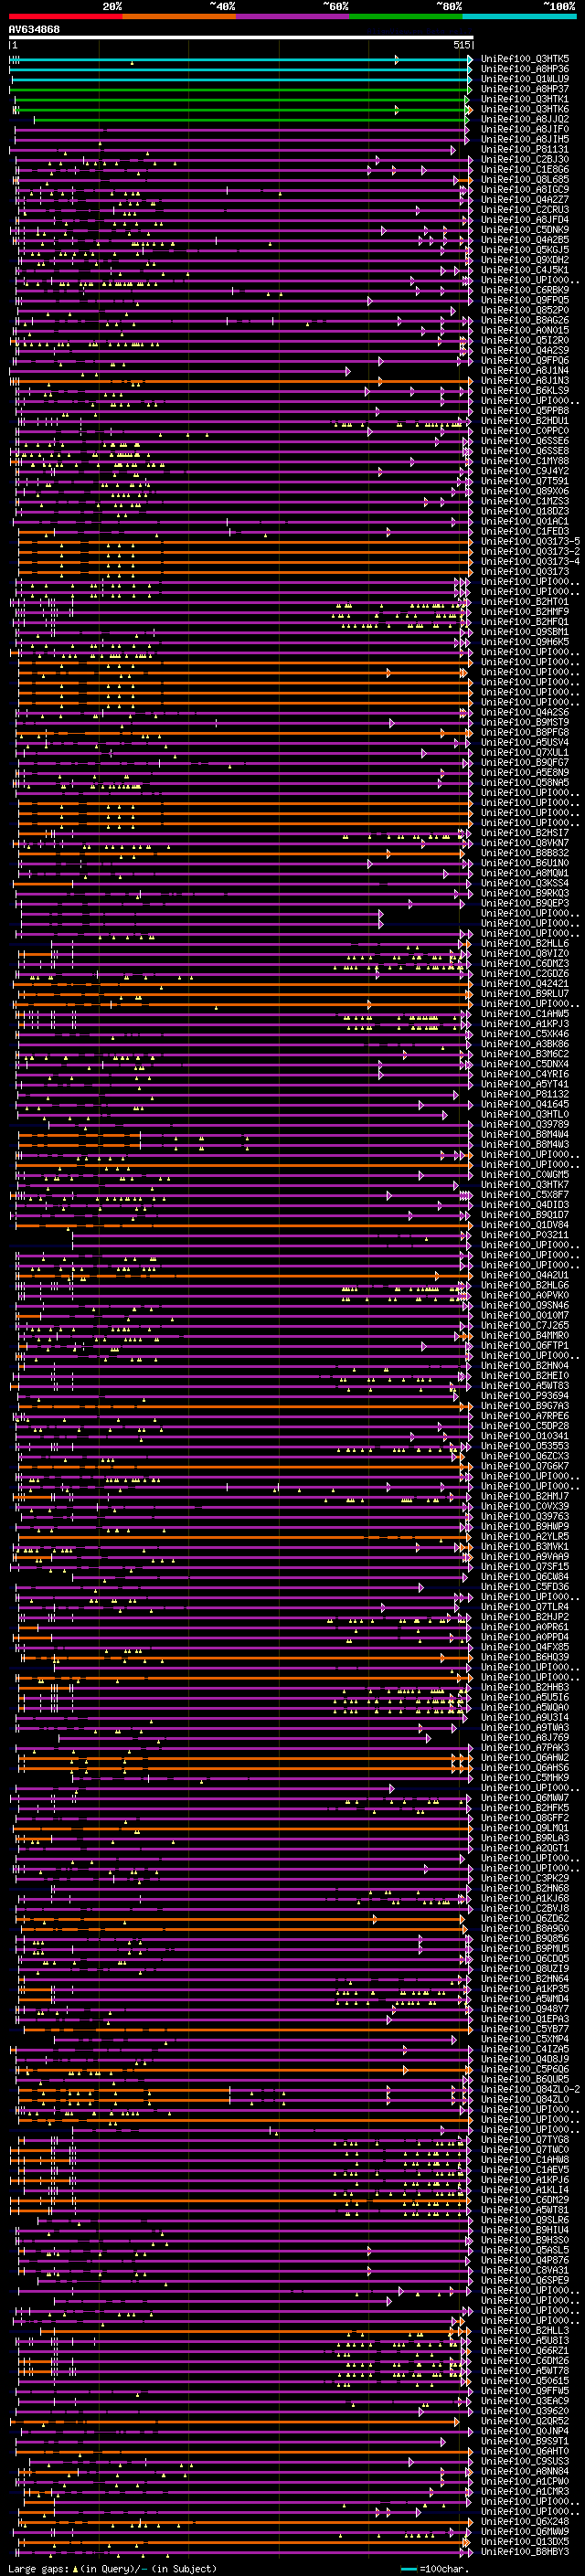585x2576 pixels.
Task: Click the label UniRef100_A5USV4
Action: click(525, 743)
